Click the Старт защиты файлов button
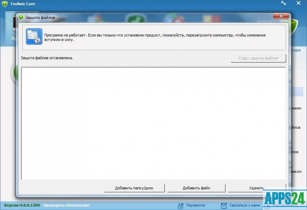The width and height of the screenshot is (307, 210). pos(258,58)
